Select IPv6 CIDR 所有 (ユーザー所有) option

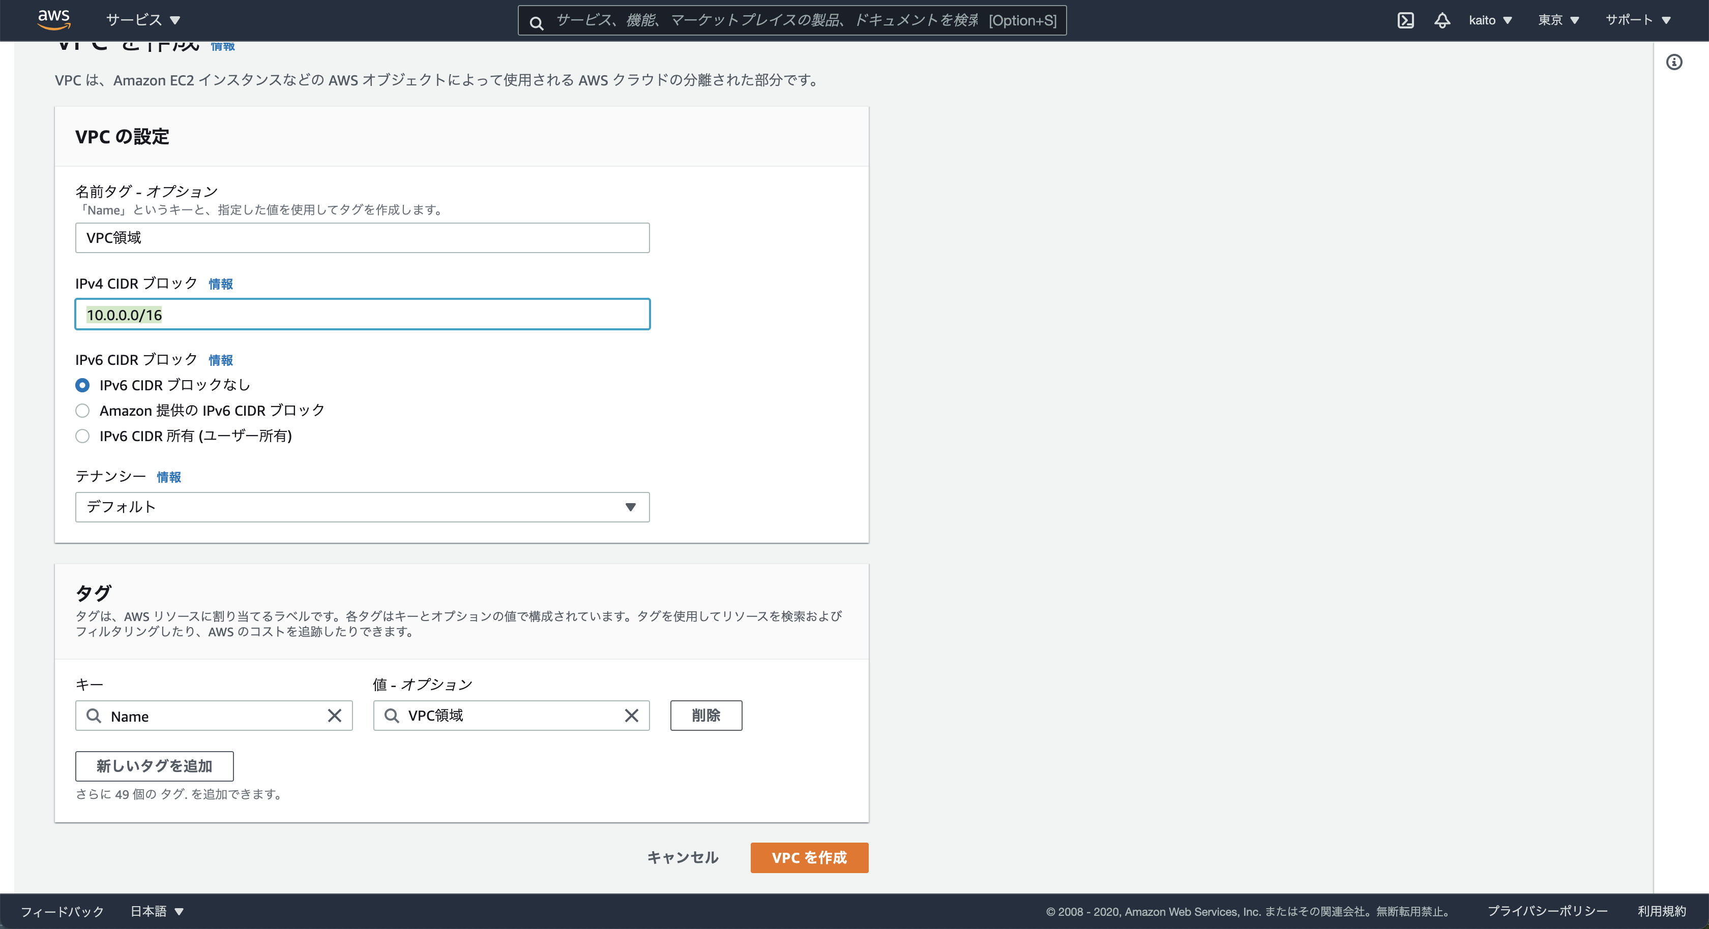pos(82,436)
